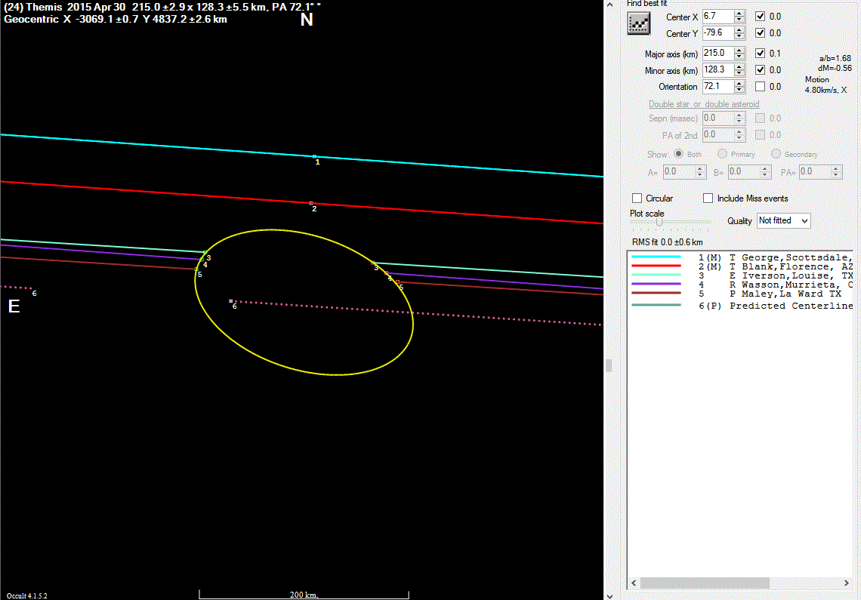Viewport: 861px width, 600px height.
Task: Uncheck the Center X fit checkbox
Action: tap(761, 16)
